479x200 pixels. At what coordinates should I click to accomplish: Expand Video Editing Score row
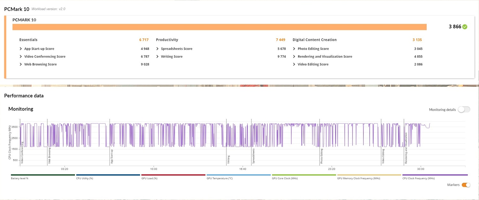pos(294,64)
